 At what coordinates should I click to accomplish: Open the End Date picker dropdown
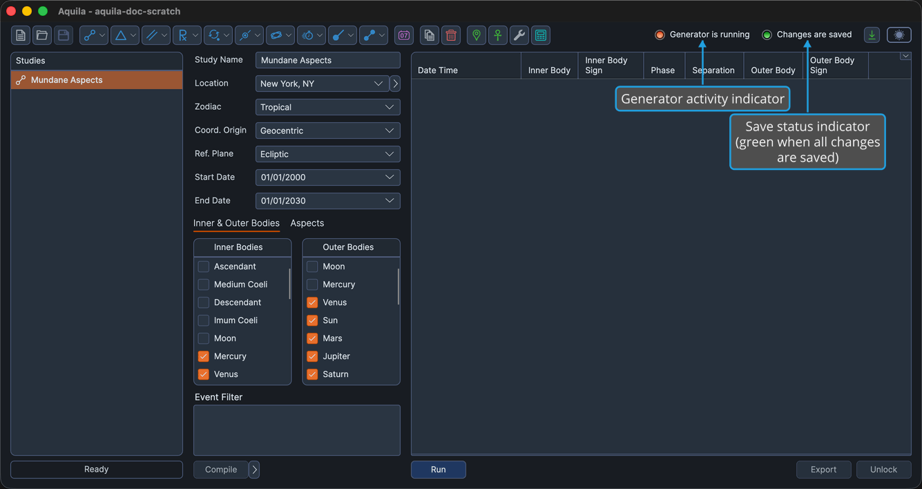click(x=328, y=201)
